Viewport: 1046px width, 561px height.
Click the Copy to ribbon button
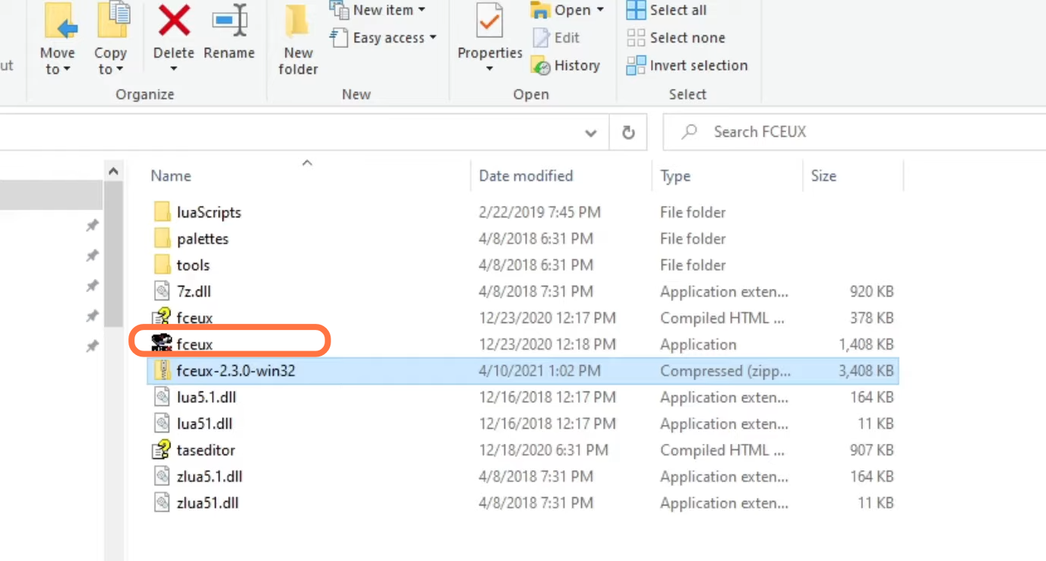point(110,39)
